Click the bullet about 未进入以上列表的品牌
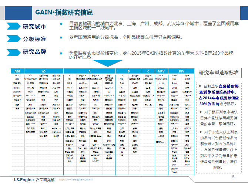The width and height of the screenshot is (248, 186). tap(219, 150)
